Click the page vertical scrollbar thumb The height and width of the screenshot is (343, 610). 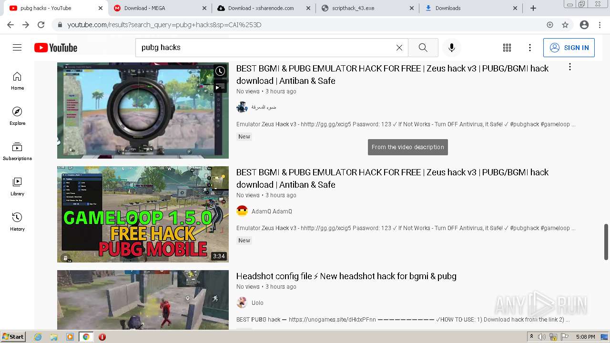606,242
